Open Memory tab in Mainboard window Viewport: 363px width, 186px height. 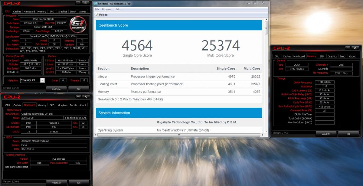(42, 105)
